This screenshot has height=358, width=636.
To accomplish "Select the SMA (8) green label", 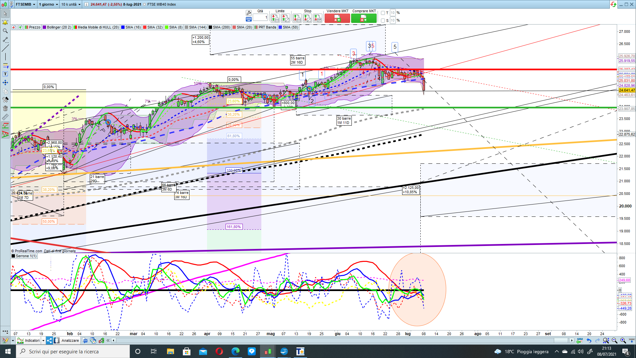I will [x=174, y=27].
